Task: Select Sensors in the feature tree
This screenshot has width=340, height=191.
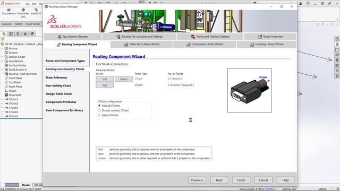Action: pyautogui.click(x=13, y=53)
